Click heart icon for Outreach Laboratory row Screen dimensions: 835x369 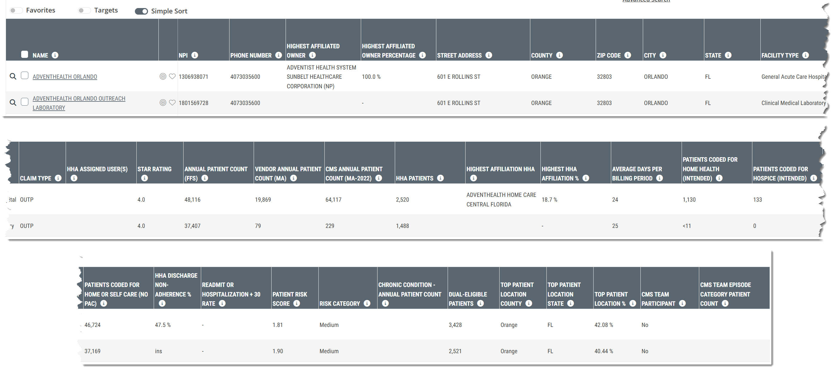pos(172,103)
